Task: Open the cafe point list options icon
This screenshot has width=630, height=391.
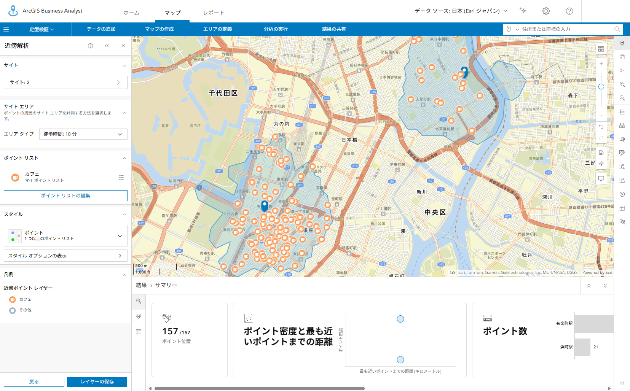Action: click(121, 177)
